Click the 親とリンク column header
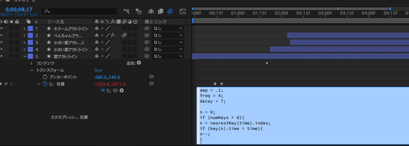This screenshot has width=409, height=146. point(156,22)
